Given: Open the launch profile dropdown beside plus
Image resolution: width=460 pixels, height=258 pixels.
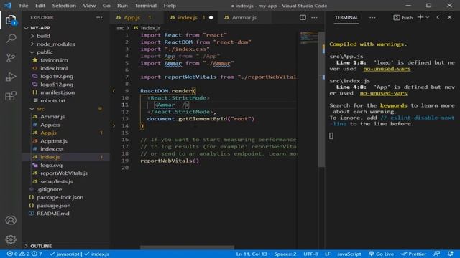Looking at the screenshot, I should [428, 17].
